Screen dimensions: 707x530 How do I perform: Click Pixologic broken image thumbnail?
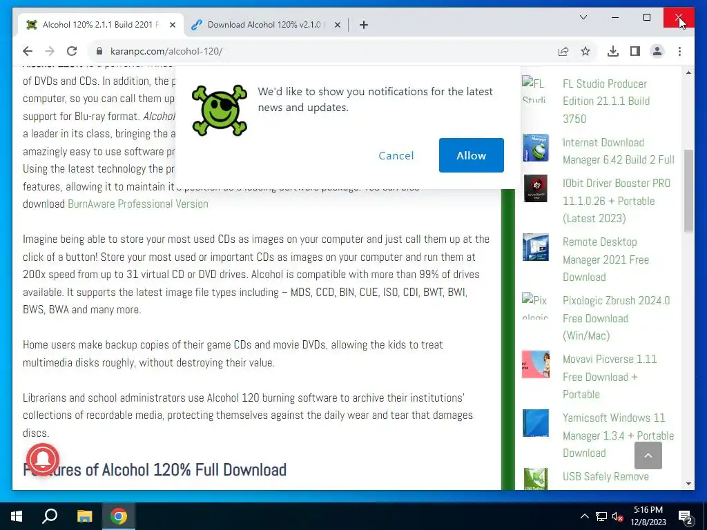535,306
